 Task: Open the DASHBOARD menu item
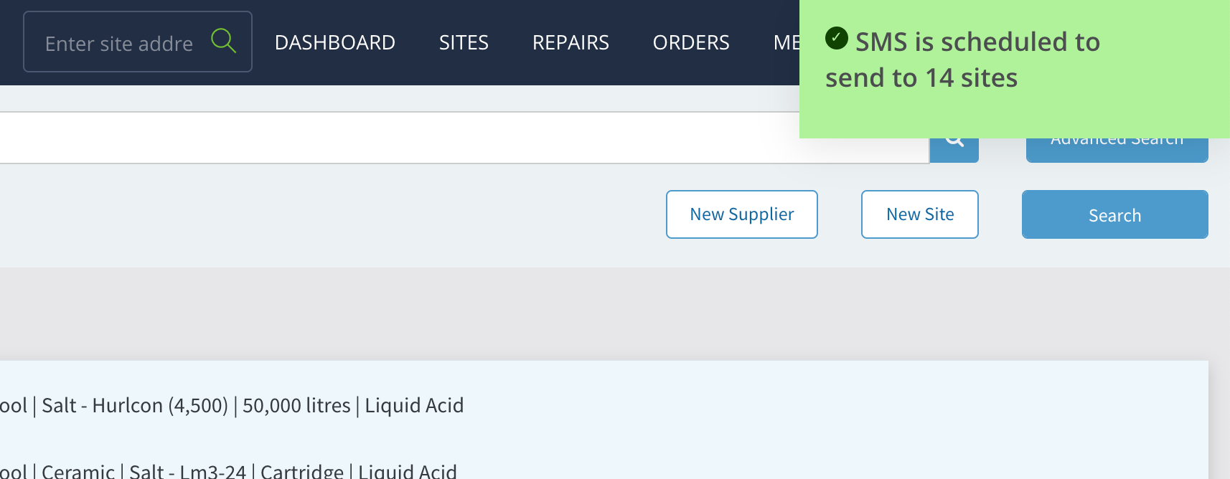335,42
